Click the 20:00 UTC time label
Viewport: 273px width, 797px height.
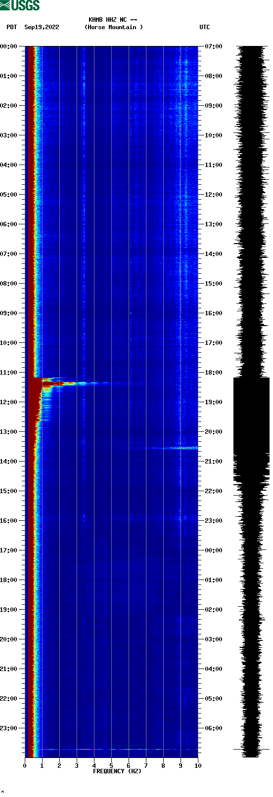pos(214,432)
